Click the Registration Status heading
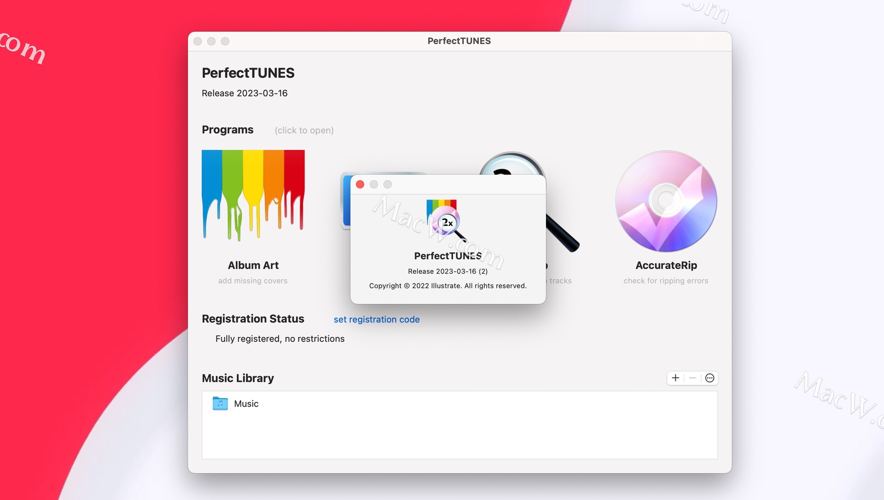 click(253, 319)
